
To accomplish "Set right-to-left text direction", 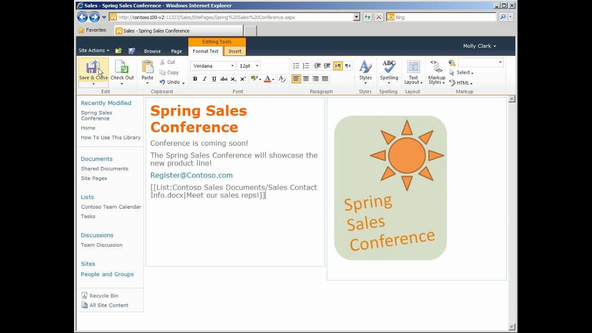I will (347, 66).
